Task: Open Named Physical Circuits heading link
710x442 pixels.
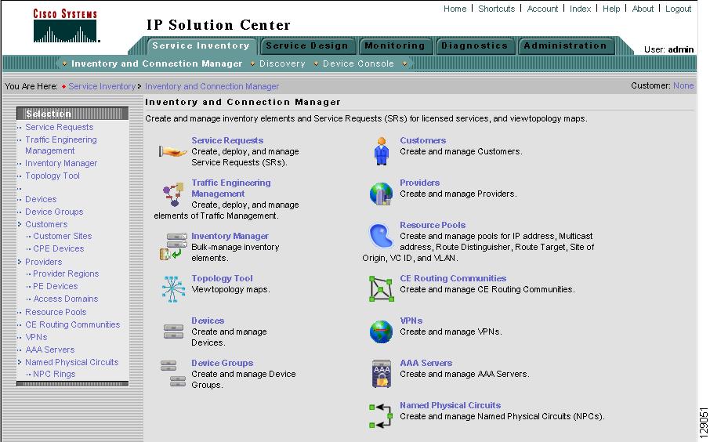Action: point(450,405)
